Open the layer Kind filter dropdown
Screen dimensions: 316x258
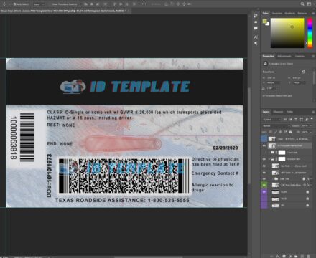click(271, 119)
